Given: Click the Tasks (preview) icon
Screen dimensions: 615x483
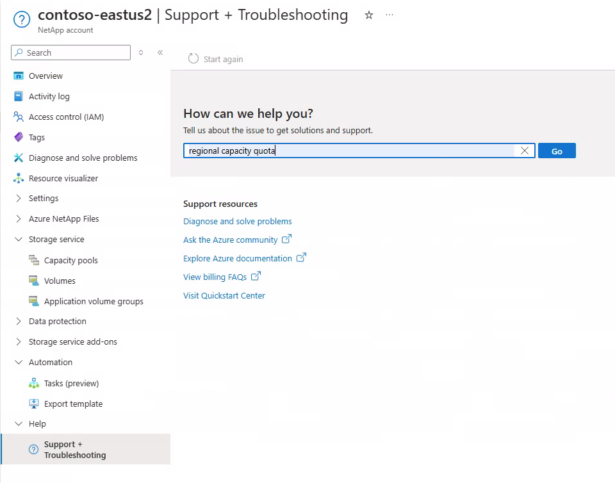Looking at the screenshot, I should [x=33, y=383].
